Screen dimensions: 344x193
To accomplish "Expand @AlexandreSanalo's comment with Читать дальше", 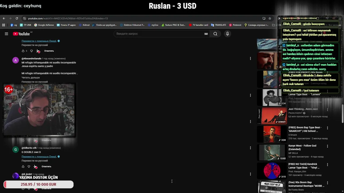I will click(31, 77).
